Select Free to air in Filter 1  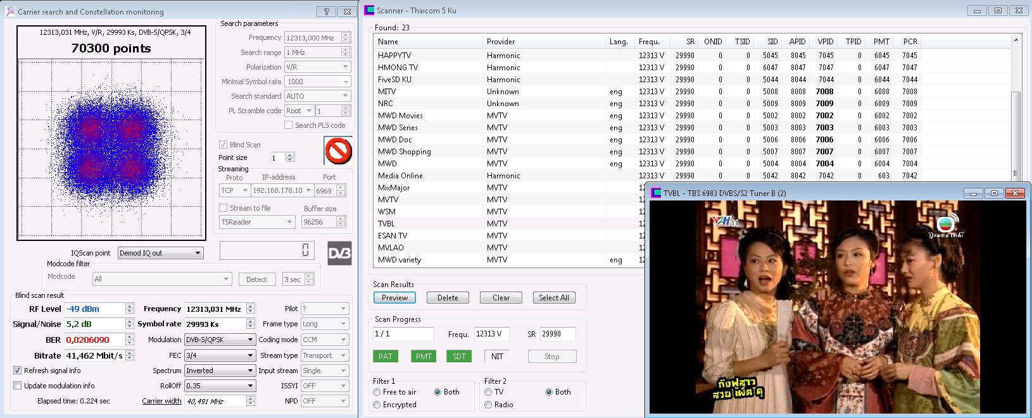point(377,392)
